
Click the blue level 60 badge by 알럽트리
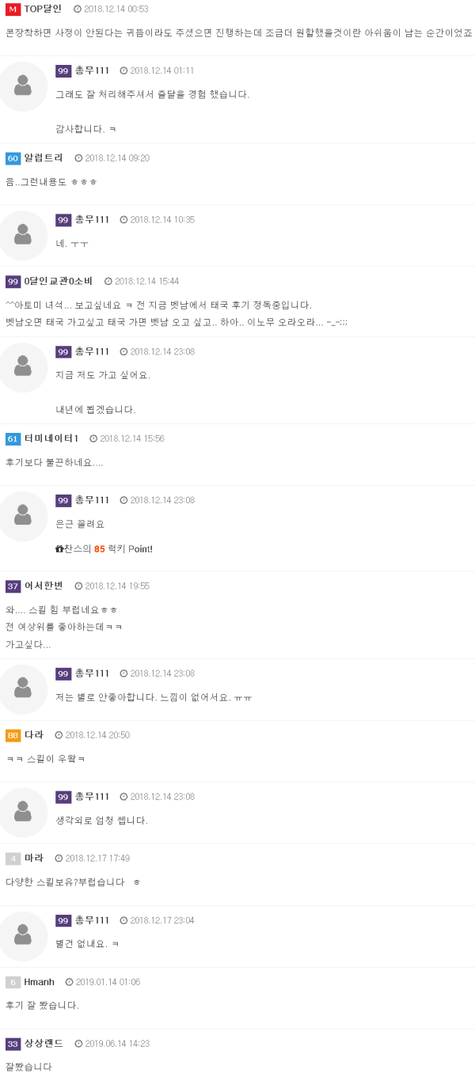[13, 158]
